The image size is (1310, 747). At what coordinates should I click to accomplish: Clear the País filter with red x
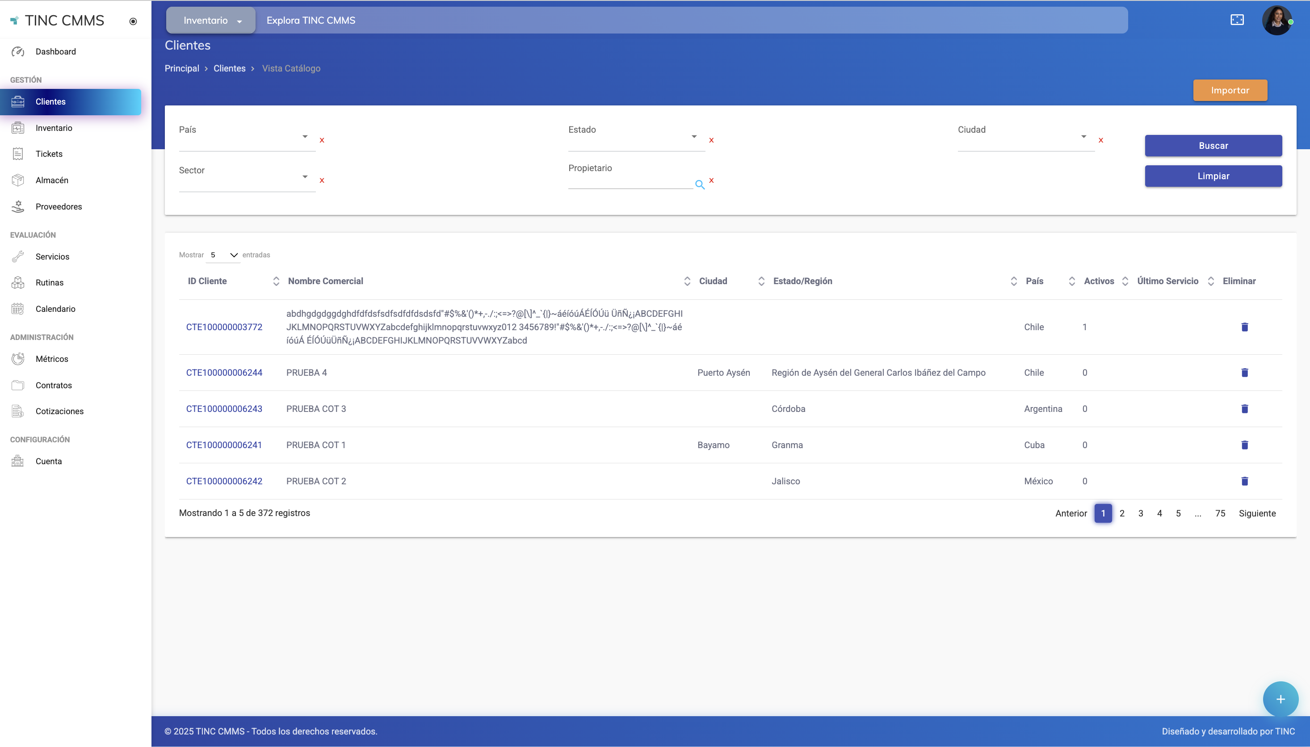pyautogui.click(x=322, y=140)
